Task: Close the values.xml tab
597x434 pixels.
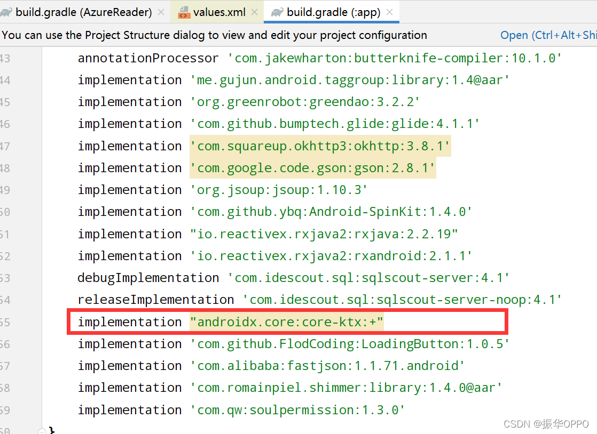Action: click(254, 12)
